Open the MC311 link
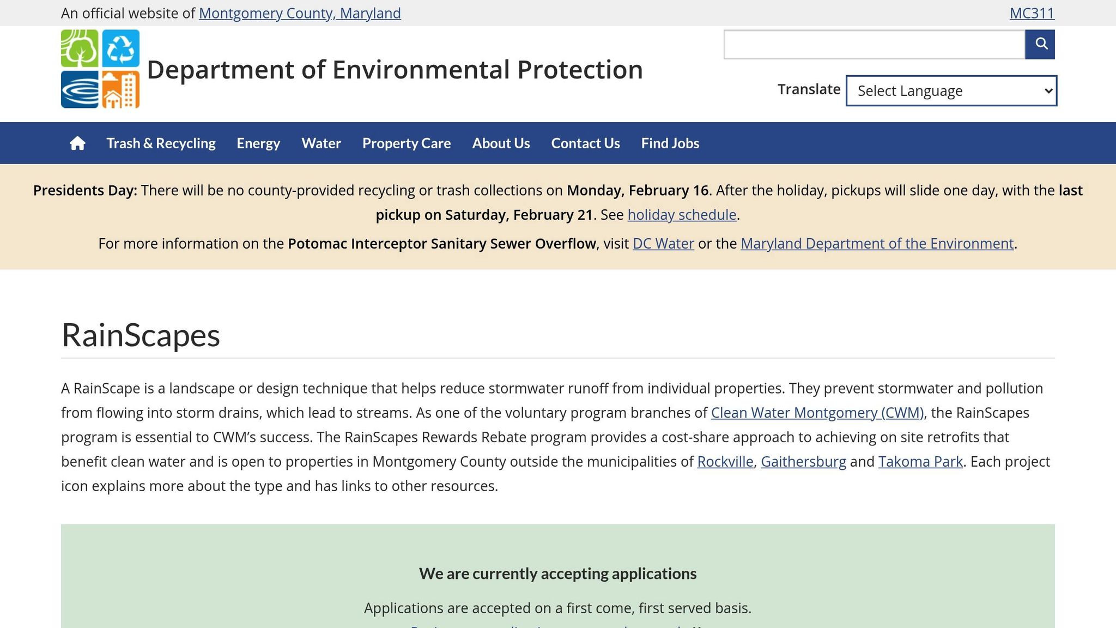 point(1032,13)
